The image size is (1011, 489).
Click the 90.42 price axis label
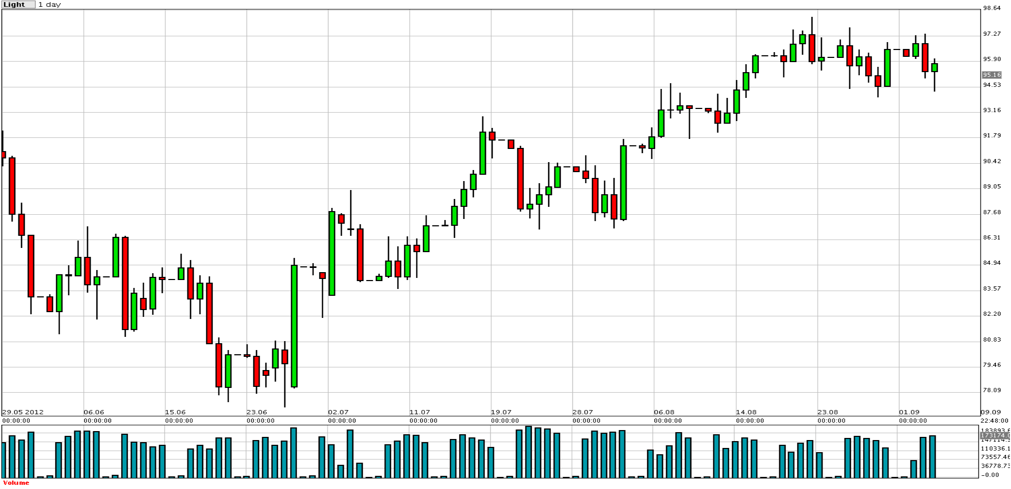[992, 161]
